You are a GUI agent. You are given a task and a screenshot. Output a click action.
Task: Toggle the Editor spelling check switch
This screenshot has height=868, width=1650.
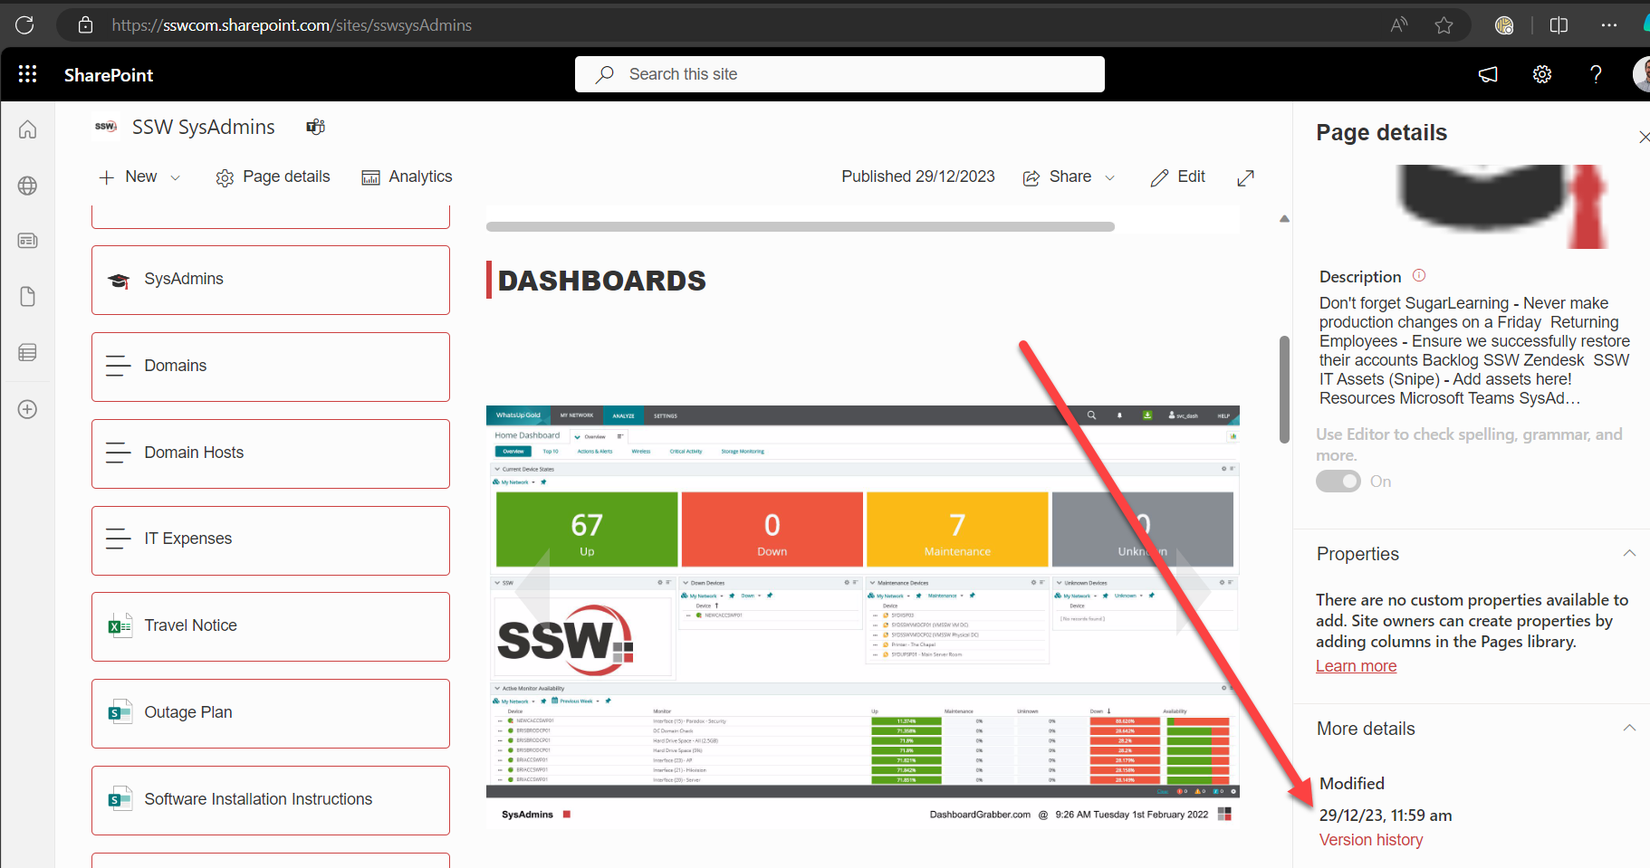click(1338, 482)
